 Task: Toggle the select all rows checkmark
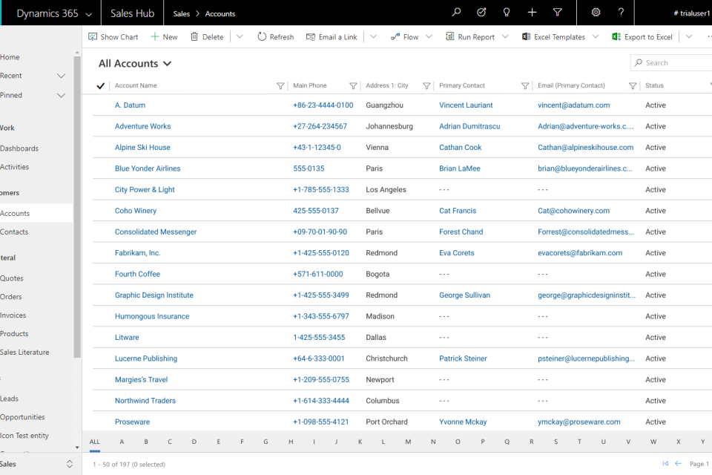tap(101, 86)
